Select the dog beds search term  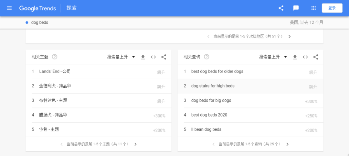coord(39,23)
